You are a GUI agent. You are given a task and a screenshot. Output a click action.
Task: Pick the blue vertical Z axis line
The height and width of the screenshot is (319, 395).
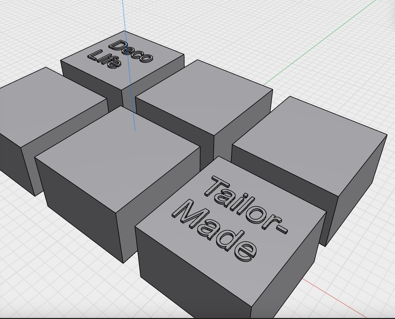(x=128, y=65)
